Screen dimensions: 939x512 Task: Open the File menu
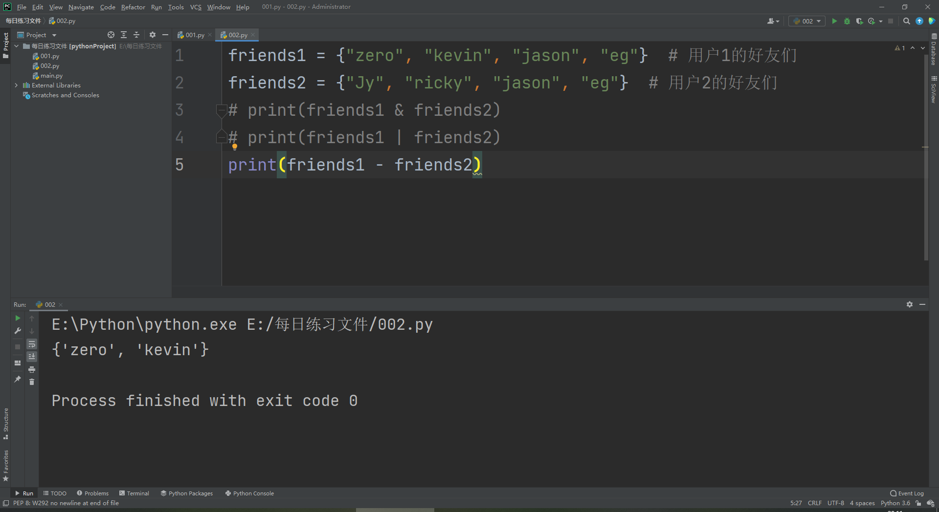coord(22,7)
